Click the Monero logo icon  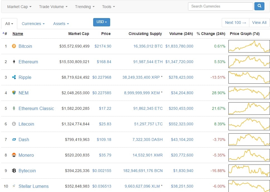click(14, 155)
